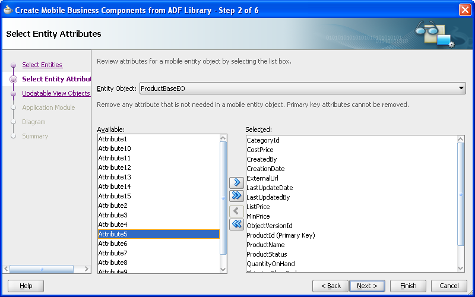Select CreatedBy in Selected list
Screen dimensions: 475x297
351,159
